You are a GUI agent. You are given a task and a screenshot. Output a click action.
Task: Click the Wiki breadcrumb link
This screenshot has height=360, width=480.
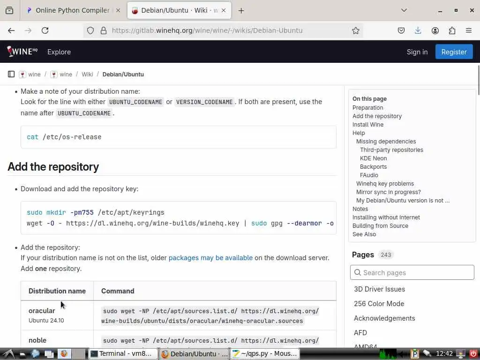[x=87, y=75]
